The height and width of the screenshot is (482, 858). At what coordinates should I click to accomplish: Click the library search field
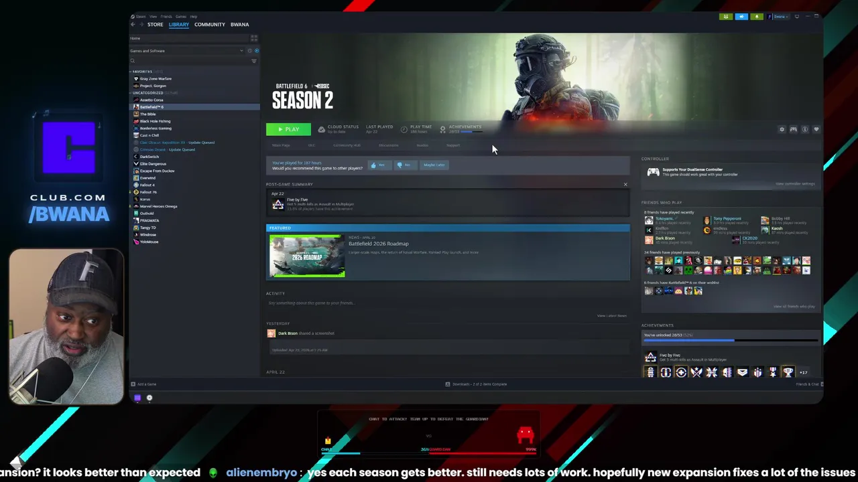[190, 61]
